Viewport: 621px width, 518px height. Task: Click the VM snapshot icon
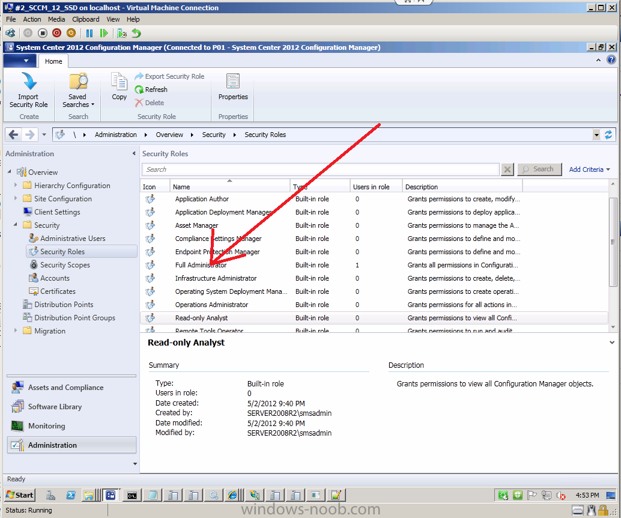coord(121,33)
